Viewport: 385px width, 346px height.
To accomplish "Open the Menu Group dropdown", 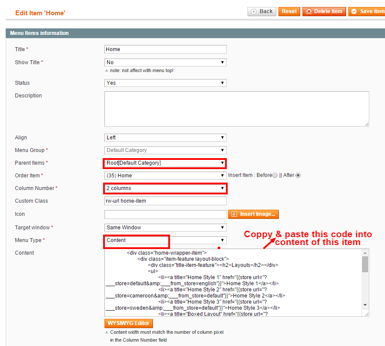I will tap(165, 150).
